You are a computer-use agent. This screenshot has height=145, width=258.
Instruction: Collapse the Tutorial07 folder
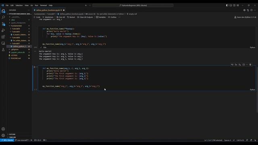[x=16, y=43]
